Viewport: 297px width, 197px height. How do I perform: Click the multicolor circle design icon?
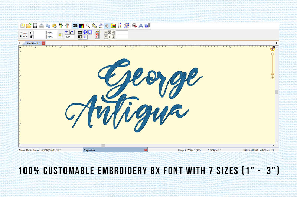[126, 26]
